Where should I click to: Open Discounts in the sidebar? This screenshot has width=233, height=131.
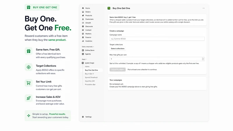(89, 26)
